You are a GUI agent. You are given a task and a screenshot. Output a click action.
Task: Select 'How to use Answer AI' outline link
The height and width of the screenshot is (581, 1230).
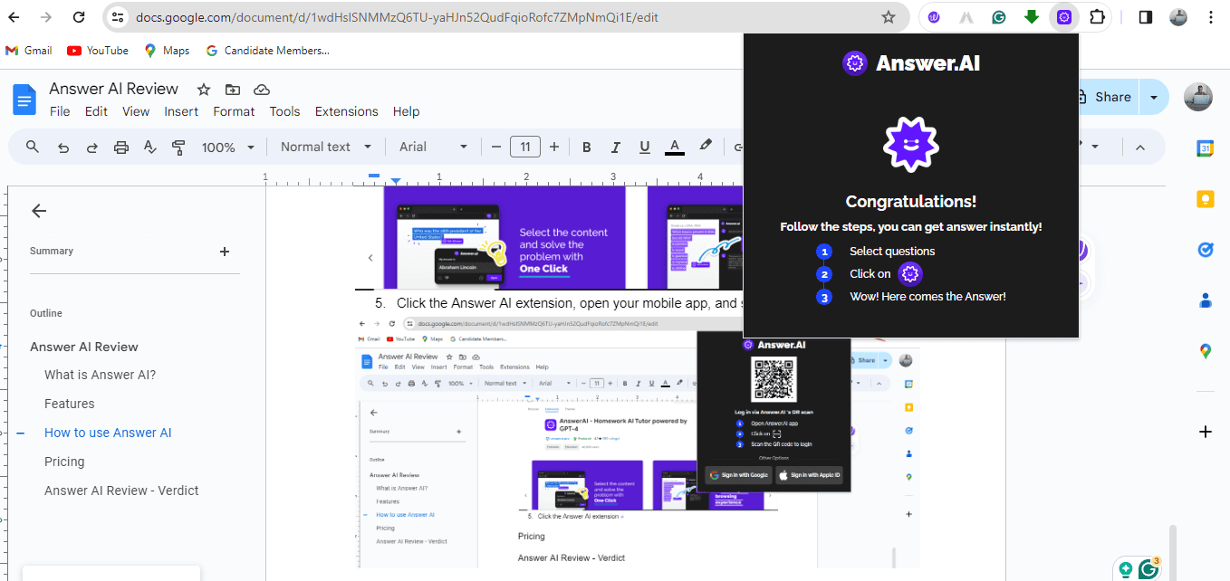(x=108, y=432)
